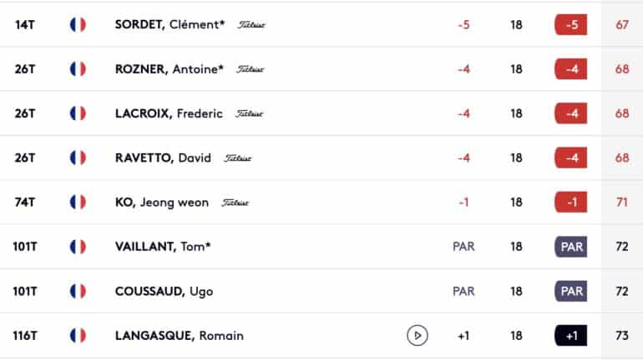Click French flag icon in Rozner row
The height and width of the screenshot is (360, 643).
(78, 69)
